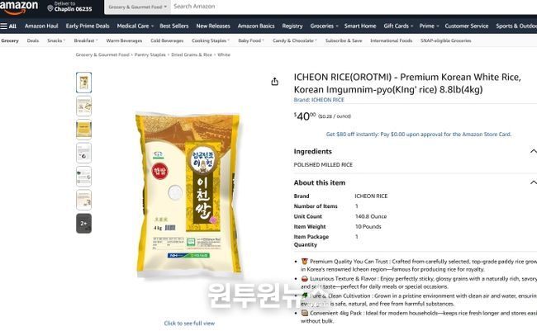
Task: Select the Warm Beverages tab
Action: tap(124, 40)
